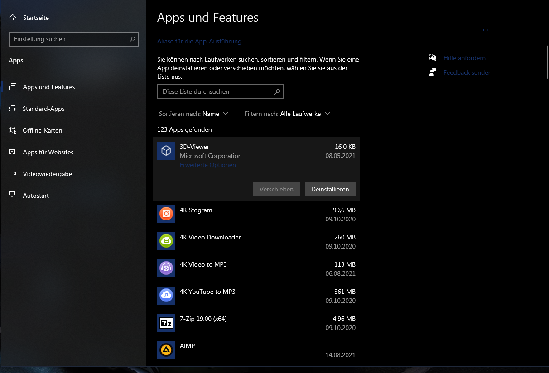Select the 4K Video to MP3 icon
Viewport: 549px width, 373px height.
tap(166, 268)
